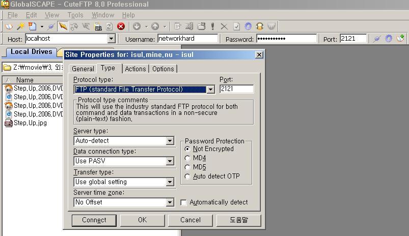Click the Properties checkmark page icon
Image resolution: width=409 pixels, height=236 pixels.
pos(236,26)
